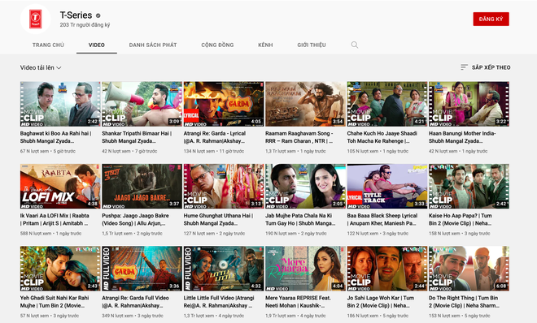Click the 349 N lượt xem view count

117,316
